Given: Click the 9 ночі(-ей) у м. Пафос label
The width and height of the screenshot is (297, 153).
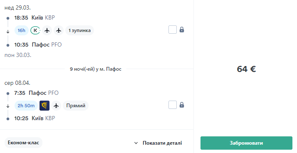Looking at the screenshot, I should pyautogui.click(x=96, y=69).
